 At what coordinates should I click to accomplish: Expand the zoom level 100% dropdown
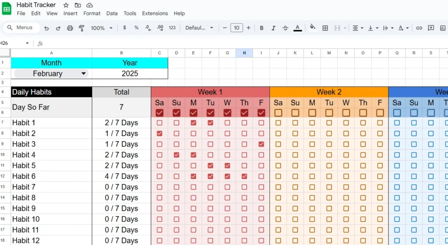pyautogui.click(x=101, y=28)
